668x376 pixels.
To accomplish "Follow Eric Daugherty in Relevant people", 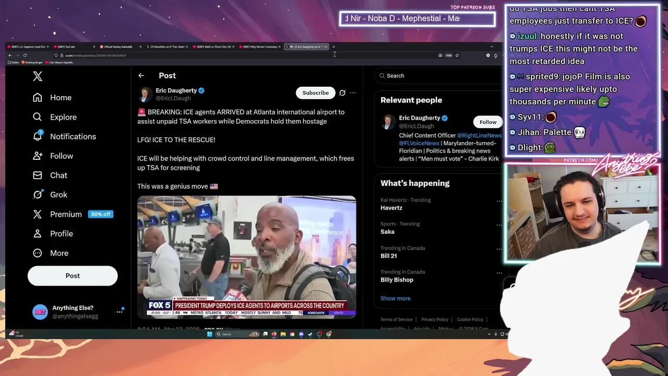I will 488,122.
